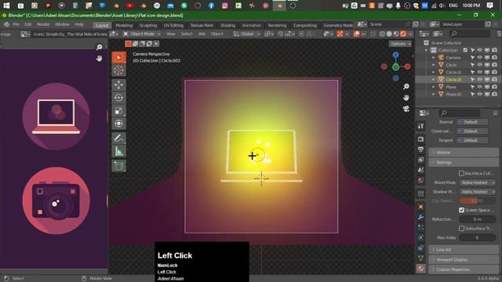Expand the Custom Properties panel
502x282 pixels.
(463, 269)
